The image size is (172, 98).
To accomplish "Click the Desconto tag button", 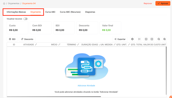I will click(27, 39).
